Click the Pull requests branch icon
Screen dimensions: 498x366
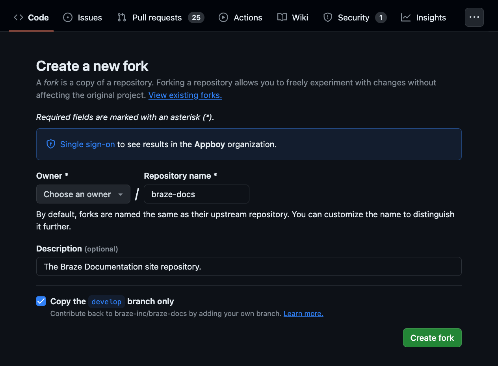click(122, 17)
